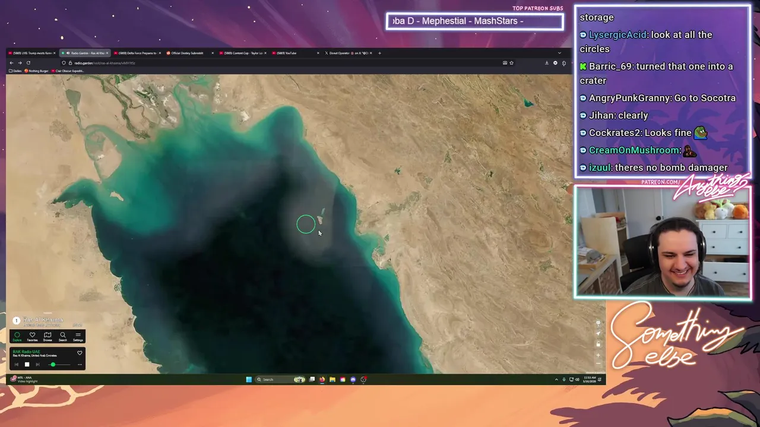Click the map zoom in plus button
This screenshot has width=760, height=427.
[598, 355]
